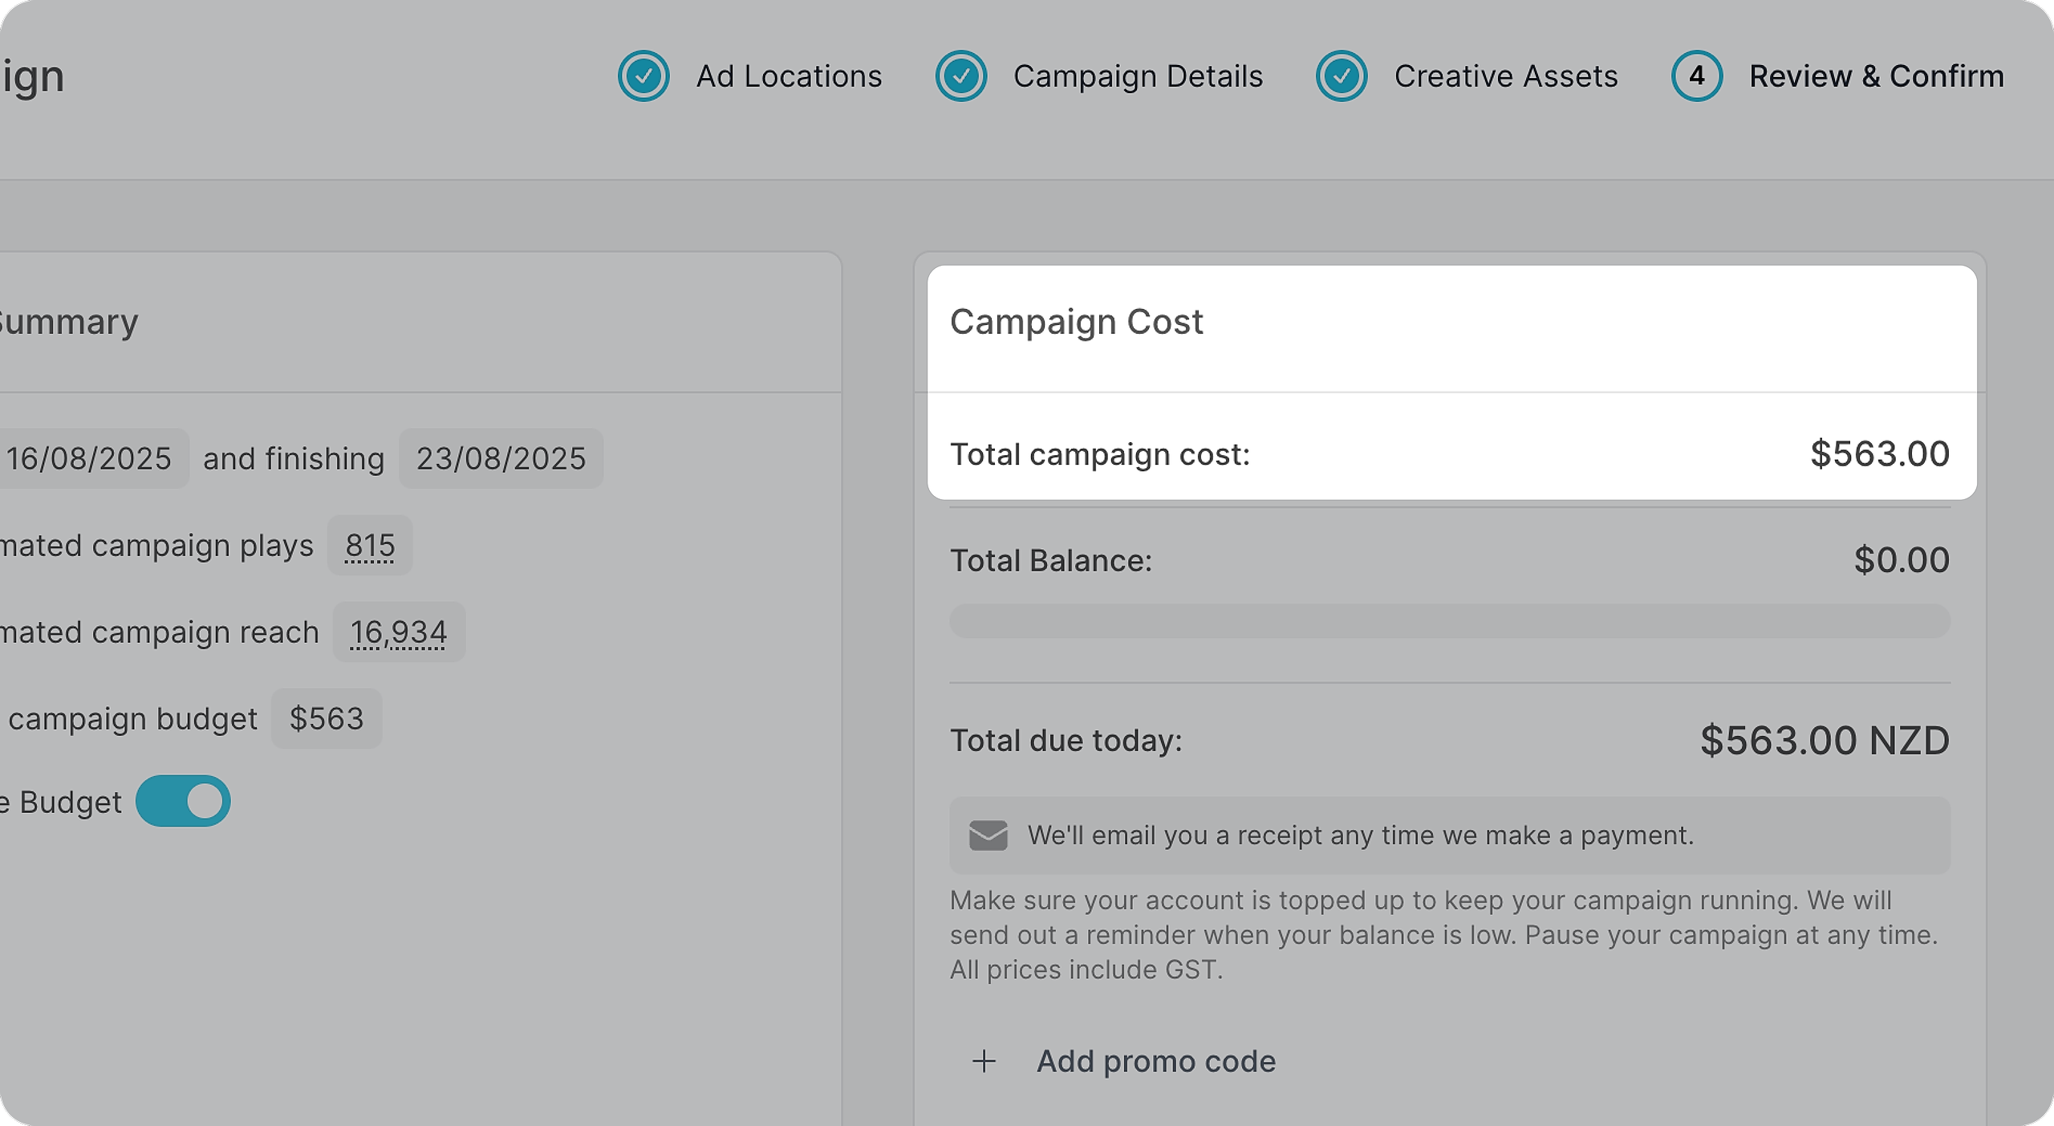Click the estimated campaign reach value 16,934
2054x1126 pixels.
click(x=398, y=632)
